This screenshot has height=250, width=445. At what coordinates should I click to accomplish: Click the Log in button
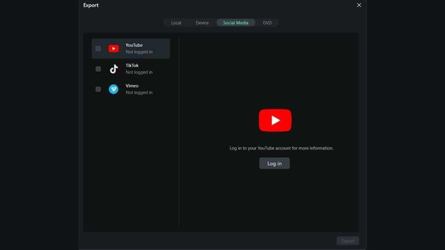click(x=274, y=163)
